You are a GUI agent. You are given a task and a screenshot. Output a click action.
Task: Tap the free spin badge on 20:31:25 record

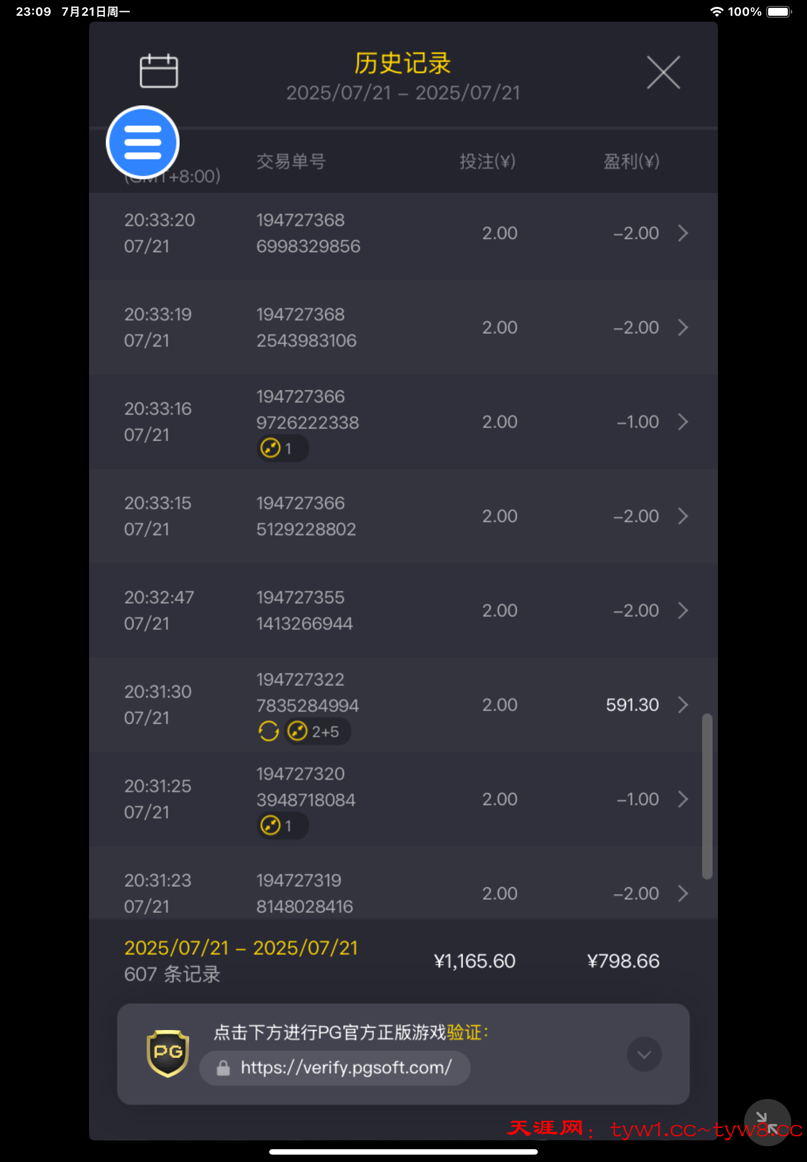282,826
